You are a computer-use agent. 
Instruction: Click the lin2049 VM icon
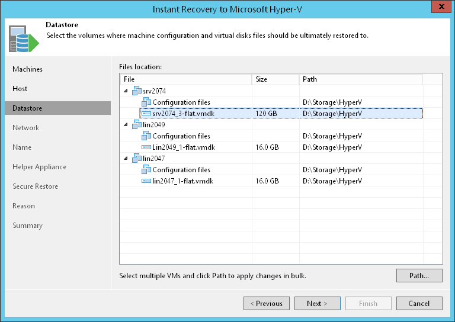137,125
